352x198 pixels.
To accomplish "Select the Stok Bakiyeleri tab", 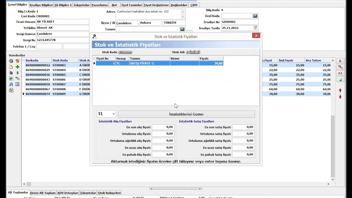I will point(109,193).
